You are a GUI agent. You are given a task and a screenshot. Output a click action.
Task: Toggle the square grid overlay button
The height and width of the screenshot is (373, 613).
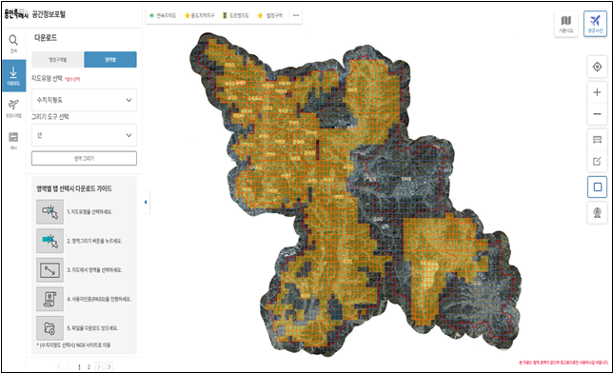click(x=597, y=187)
